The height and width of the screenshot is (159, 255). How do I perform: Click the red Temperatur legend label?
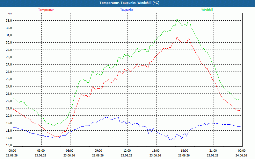pos(46,10)
